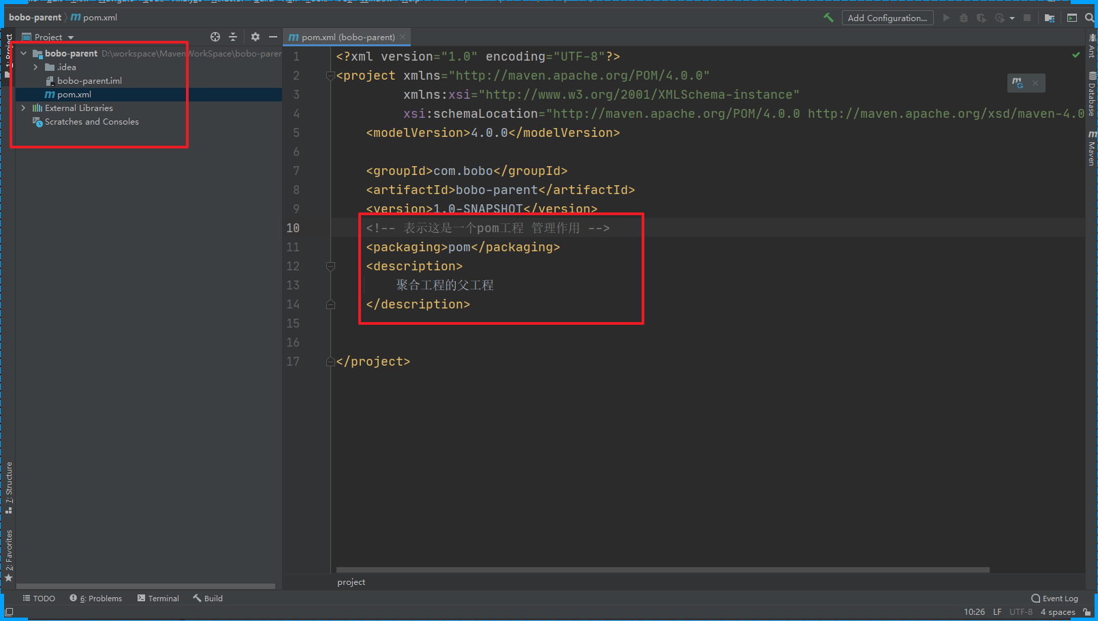Open the profiler dropdown arrow
The image size is (1098, 621).
point(1012,18)
